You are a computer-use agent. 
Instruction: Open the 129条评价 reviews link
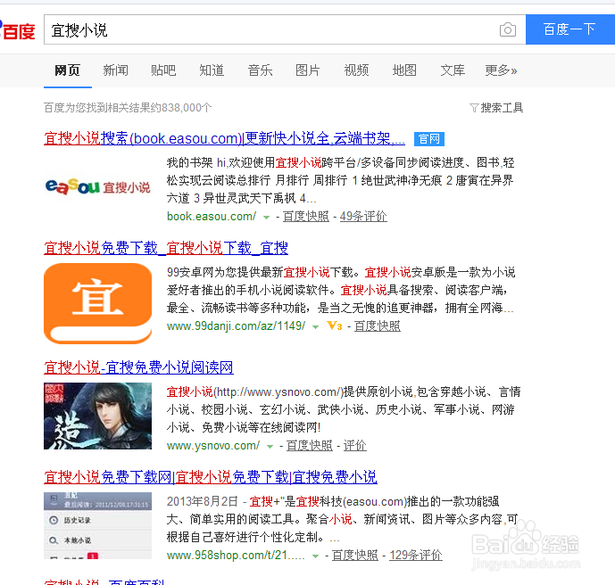click(416, 556)
